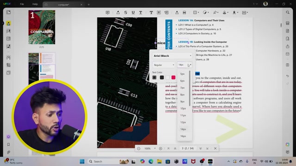This screenshot has width=296, height=166.
Task: Open the Regular font style dropdown
Action: (x=164, y=65)
